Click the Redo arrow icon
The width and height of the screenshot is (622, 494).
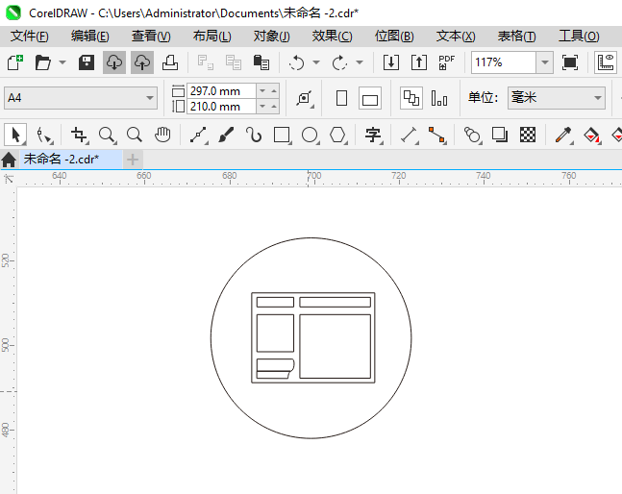coord(339,62)
